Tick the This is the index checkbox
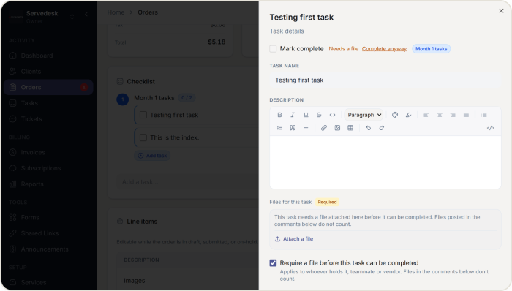Viewport: 512px width, 291px height. [143, 137]
